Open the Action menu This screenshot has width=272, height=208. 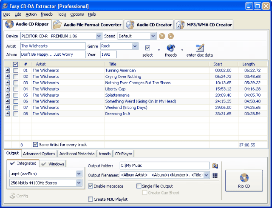(x=31, y=14)
